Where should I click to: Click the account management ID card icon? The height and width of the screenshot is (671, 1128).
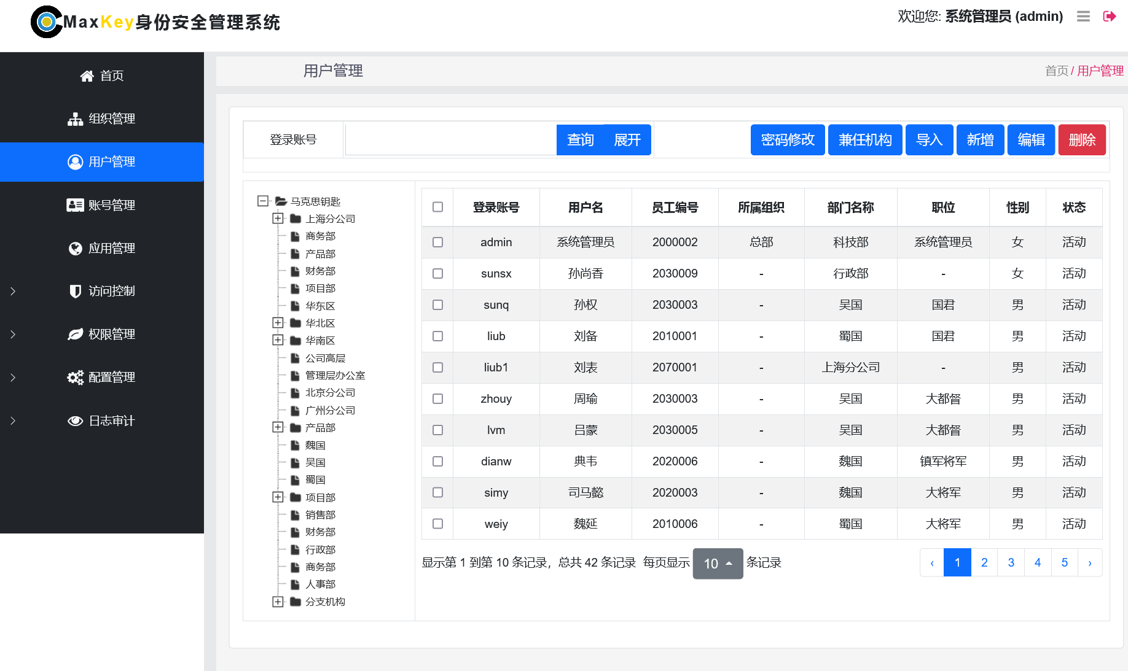click(x=75, y=205)
